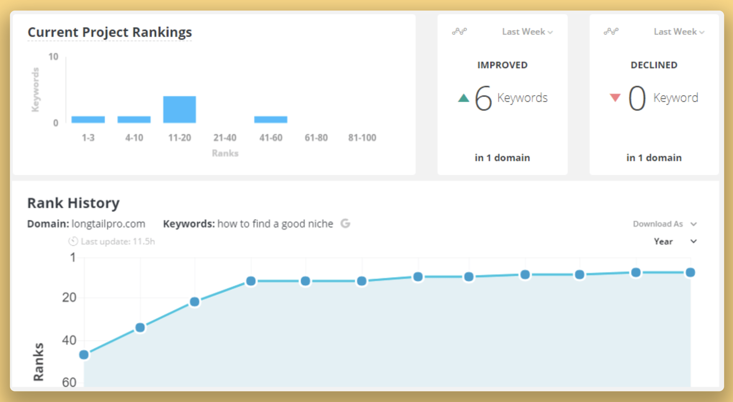Click the Current Project Rankings heading
733x402 pixels.
point(110,32)
